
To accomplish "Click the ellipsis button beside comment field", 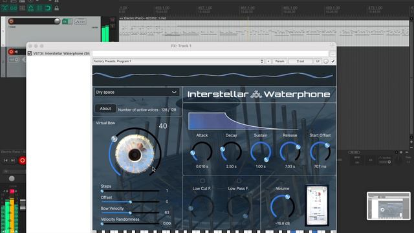I will click(x=332, y=54).
